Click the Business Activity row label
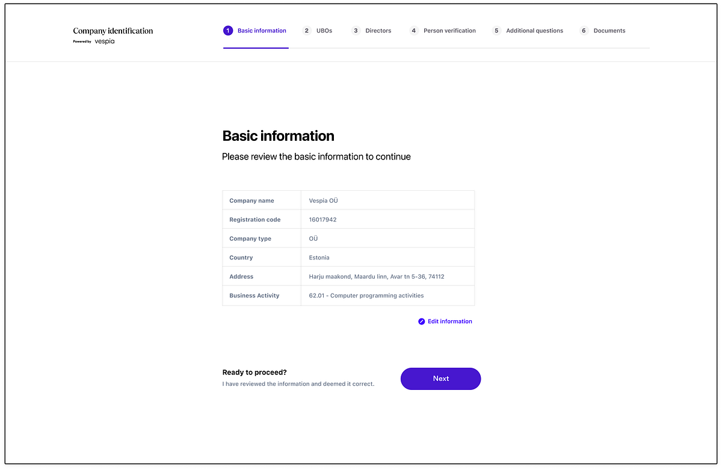The width and height of the screenshot is (722, 470). pos(255,295)
